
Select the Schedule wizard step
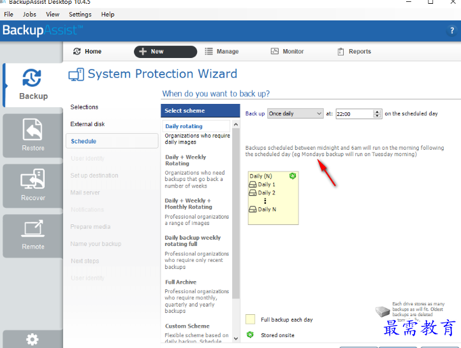[x=112, y=141]
